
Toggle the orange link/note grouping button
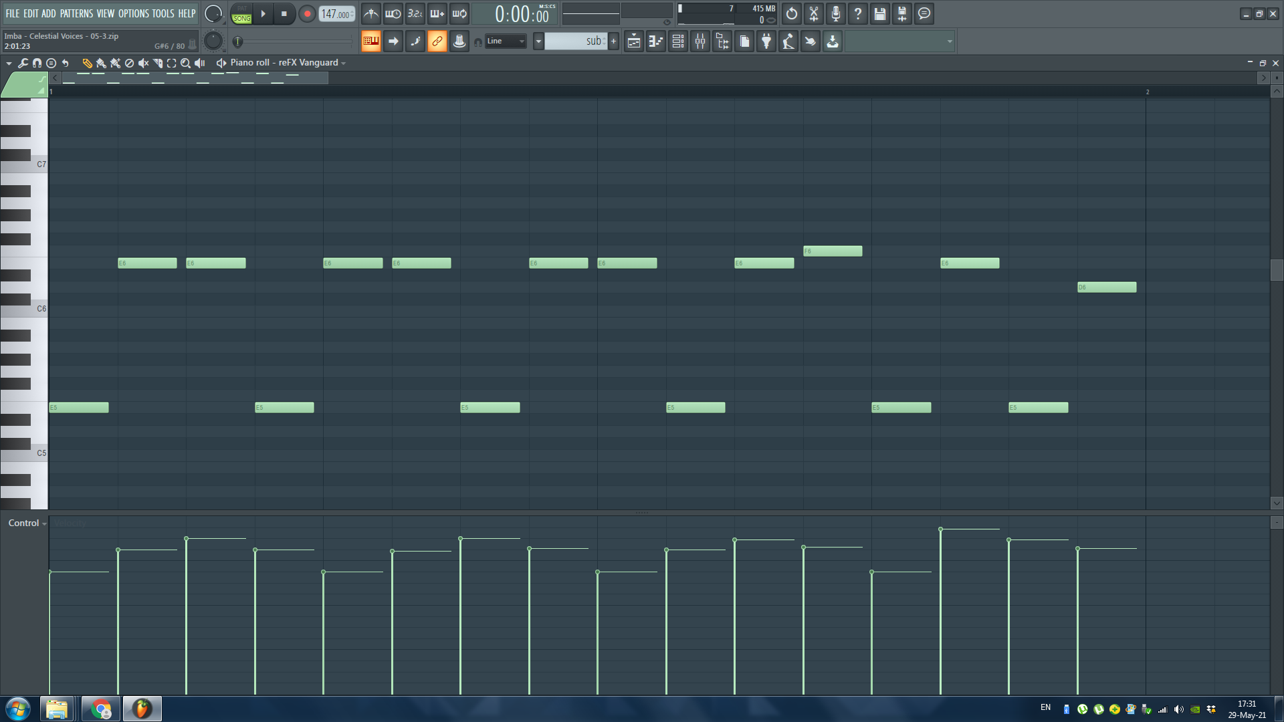437,41
